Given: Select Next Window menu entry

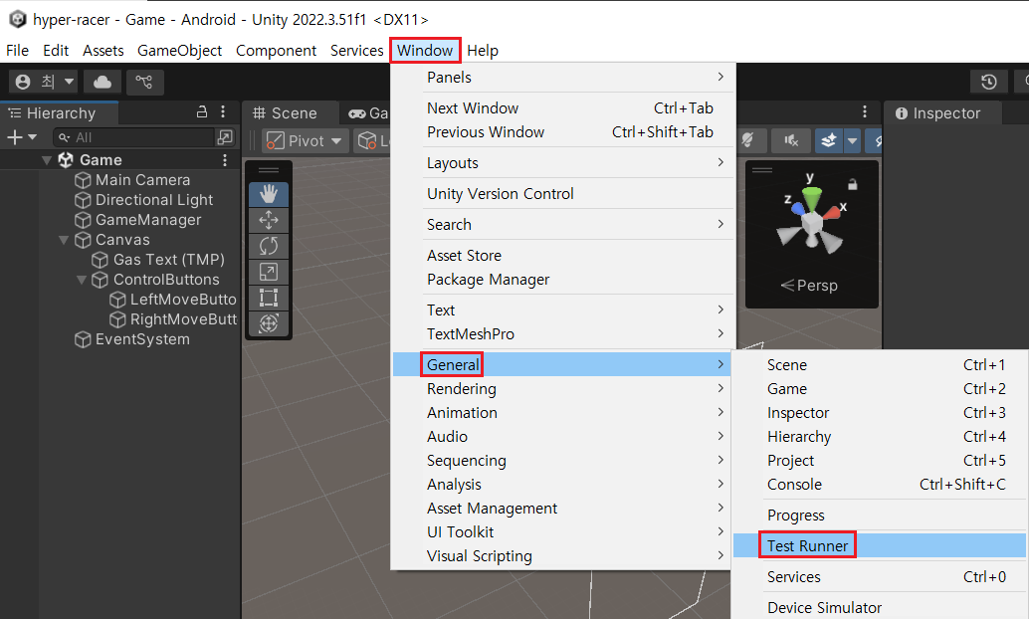Looking at the screenshot, I should [x=563, y=108].
